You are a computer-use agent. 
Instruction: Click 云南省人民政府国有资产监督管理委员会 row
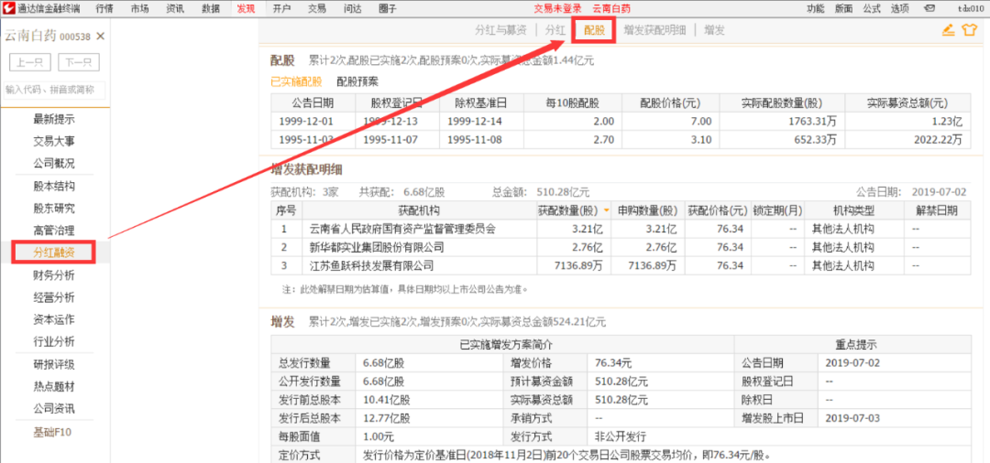click(620, 229)
